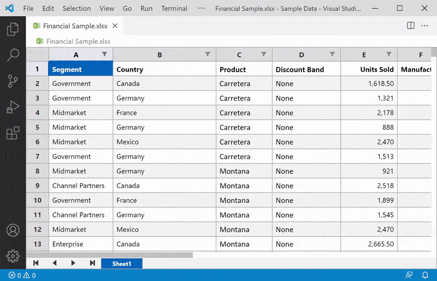Go to the previous sheet arrow
The width and height of the screenshot is (437, 281).
(55, 263)
